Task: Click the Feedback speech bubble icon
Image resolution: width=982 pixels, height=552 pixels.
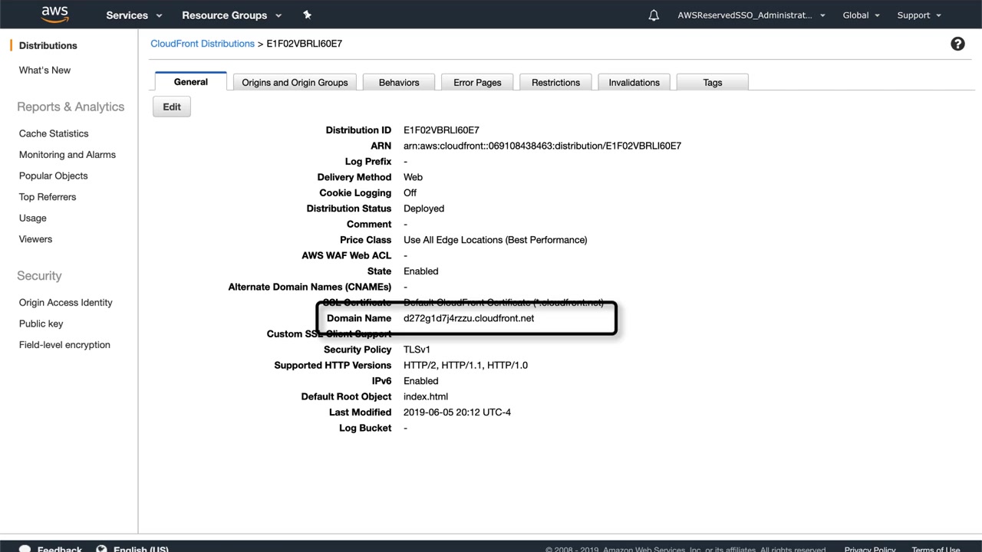Action: click(25, 549)
